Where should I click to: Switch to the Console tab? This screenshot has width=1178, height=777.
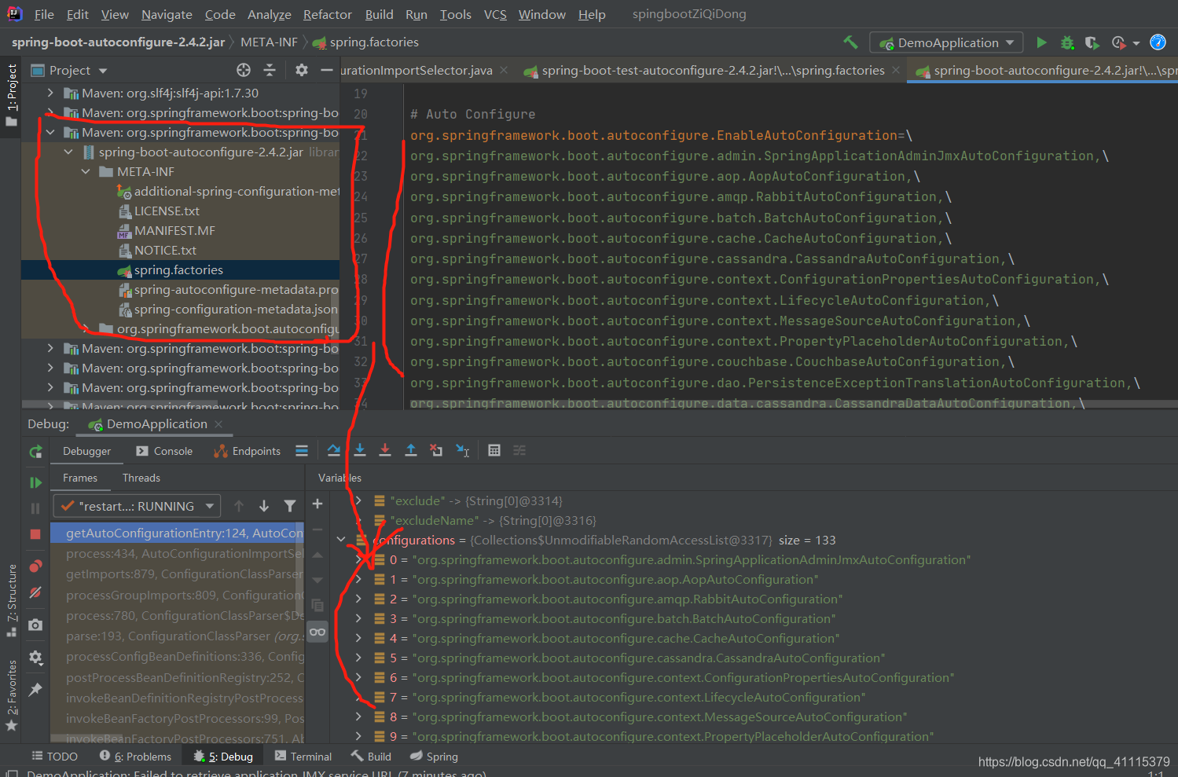[x=164, y=451]
